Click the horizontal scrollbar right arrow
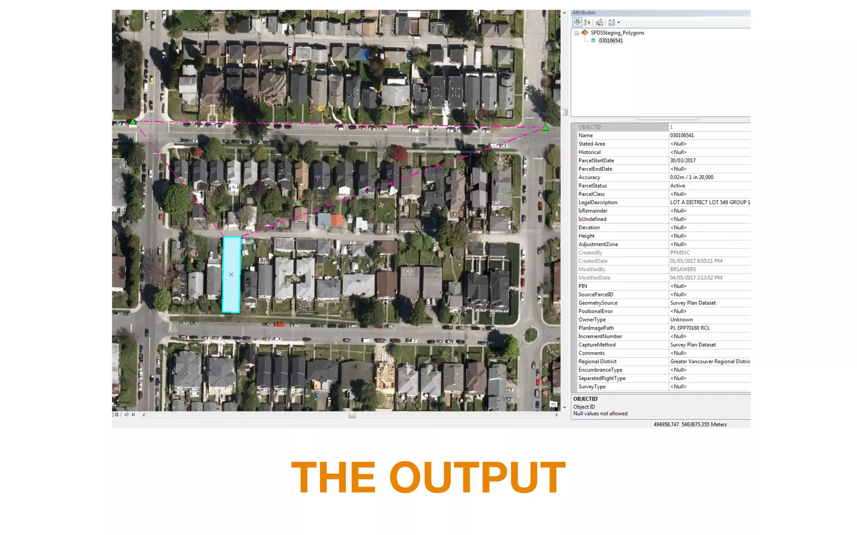Image resolution: width=857 pixels, height=535 pixels. pyautogui.click(x=557, y=415)
